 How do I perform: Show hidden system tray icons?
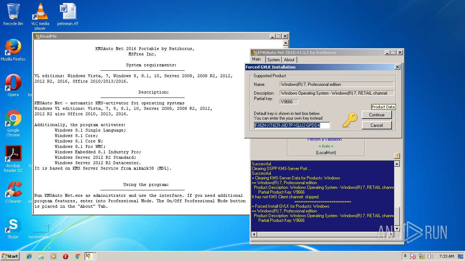click(x=405, y=256)
